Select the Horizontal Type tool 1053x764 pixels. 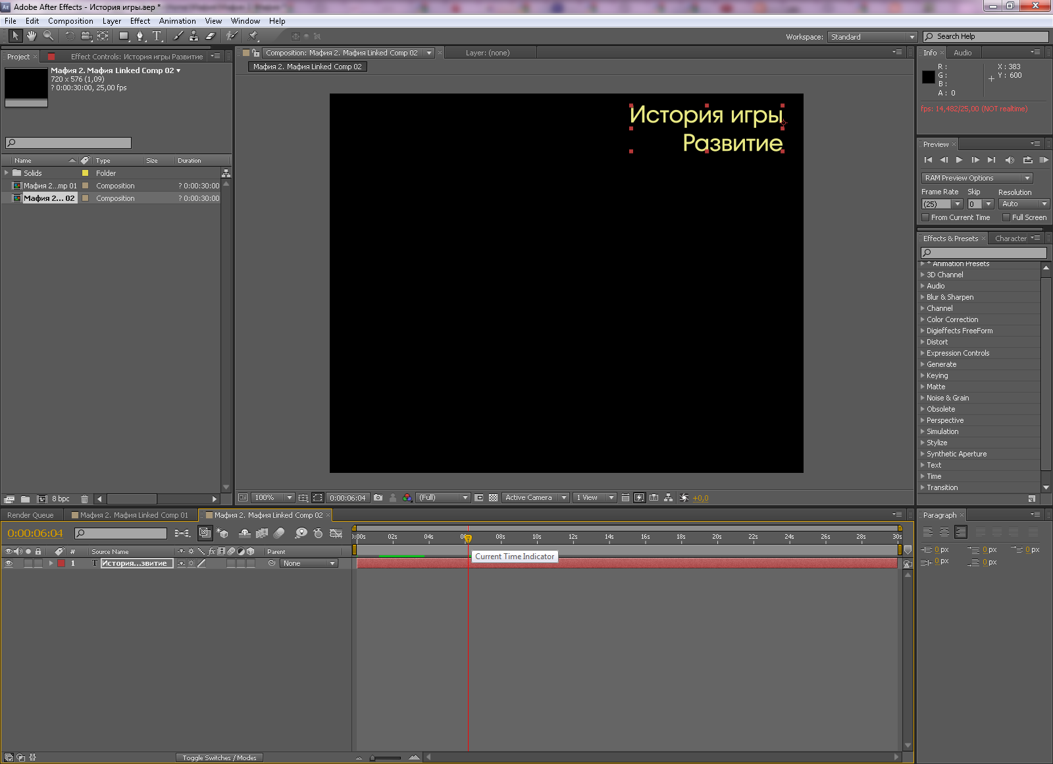157,36
